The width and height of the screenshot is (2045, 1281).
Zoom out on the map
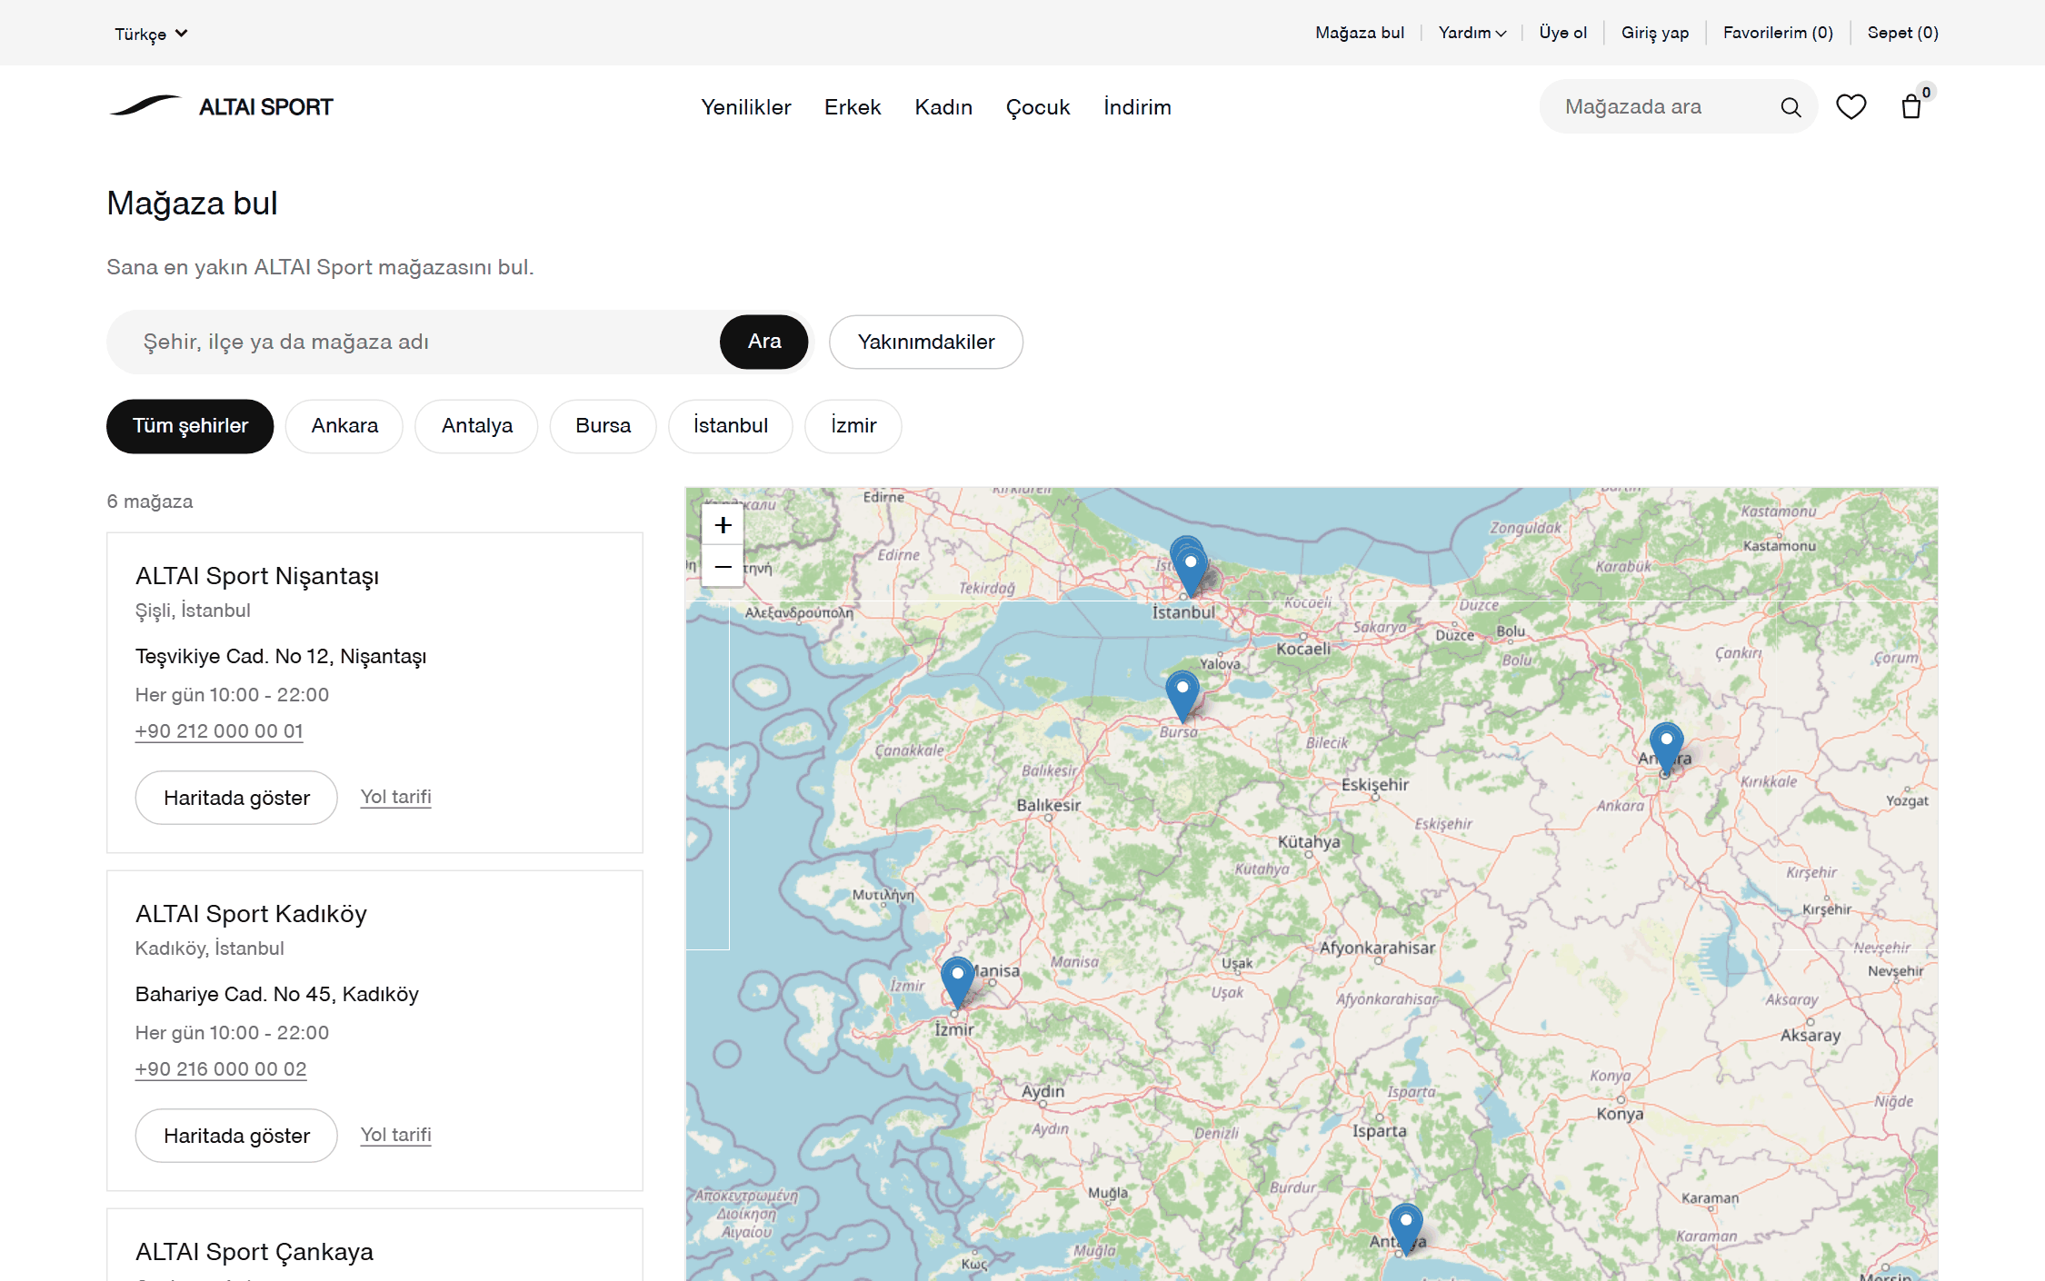point(723,567)
